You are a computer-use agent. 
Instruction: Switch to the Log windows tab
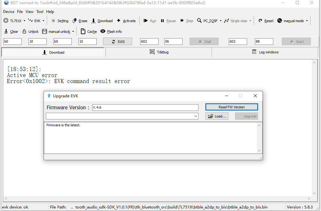tap(265, 52)
